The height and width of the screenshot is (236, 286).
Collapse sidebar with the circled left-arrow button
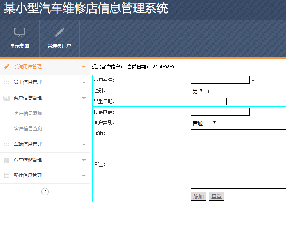click(45, 192)
